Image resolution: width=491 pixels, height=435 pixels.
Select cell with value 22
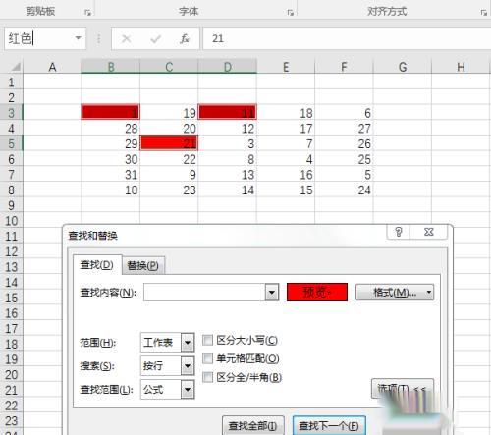click(x=169, y=159)
